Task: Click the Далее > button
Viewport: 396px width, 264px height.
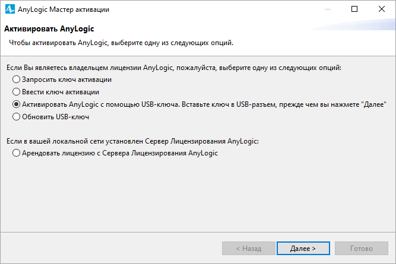Action: (x=303, y=249)
